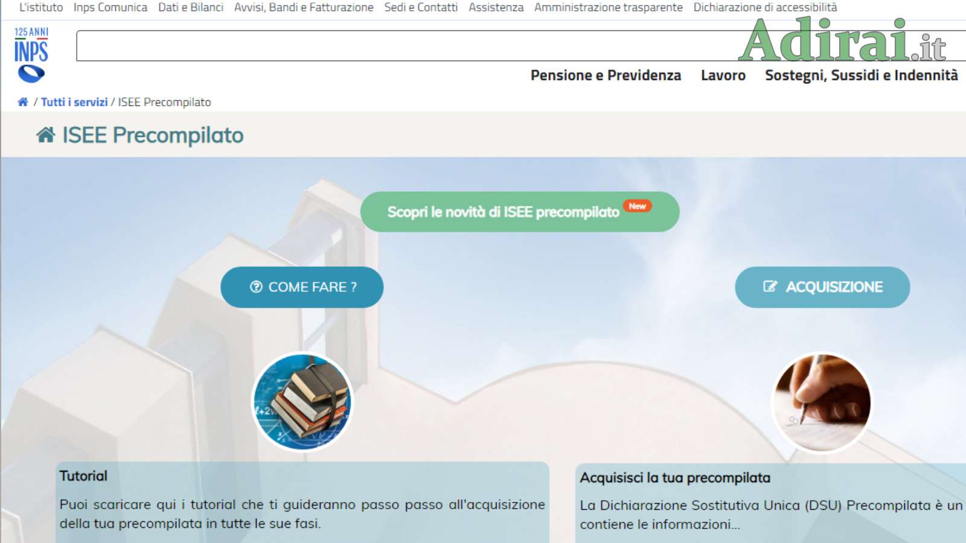The height and width of the screenshot is (543, 966).
Task: Select Sostegni, Sussidi e Indennità item
Action: tap(862, 75)
